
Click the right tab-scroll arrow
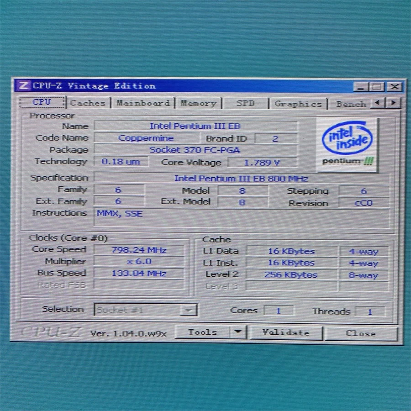coord(392,103)
